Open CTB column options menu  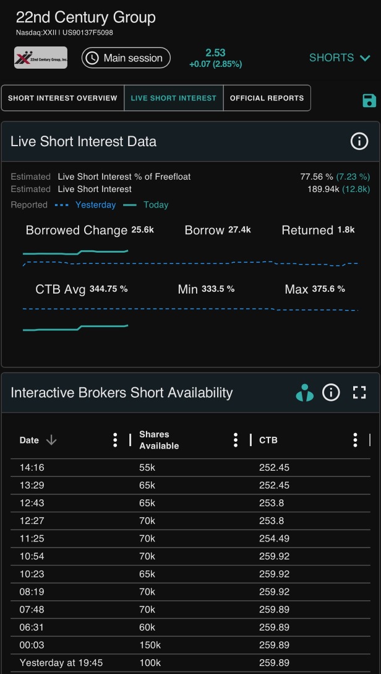pos(355,440)
